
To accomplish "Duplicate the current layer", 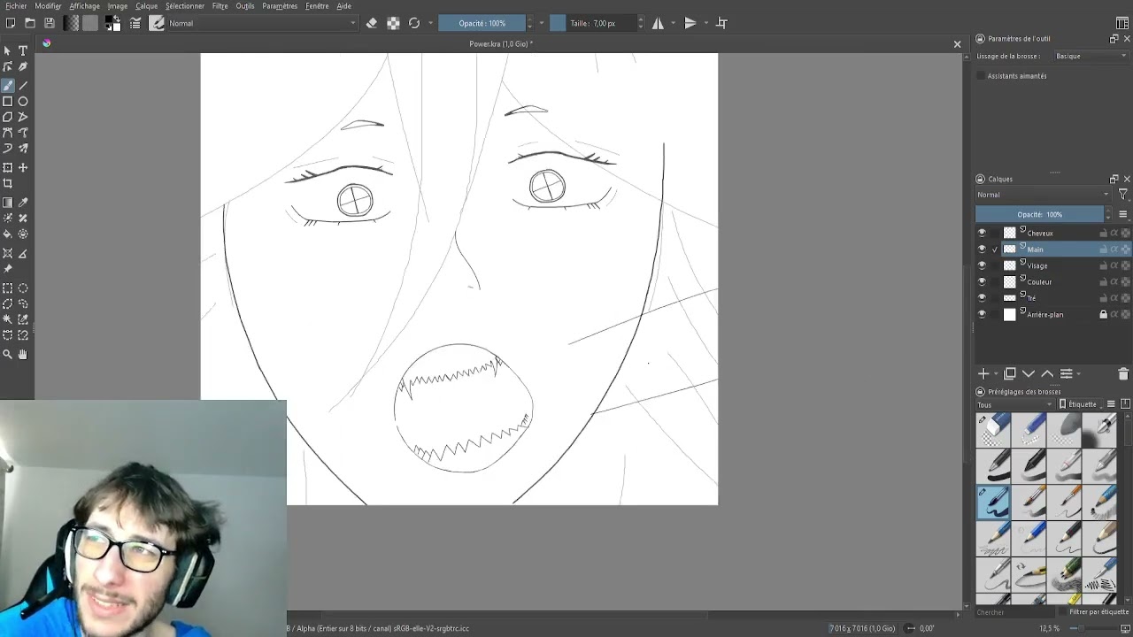I will 1009,373.
